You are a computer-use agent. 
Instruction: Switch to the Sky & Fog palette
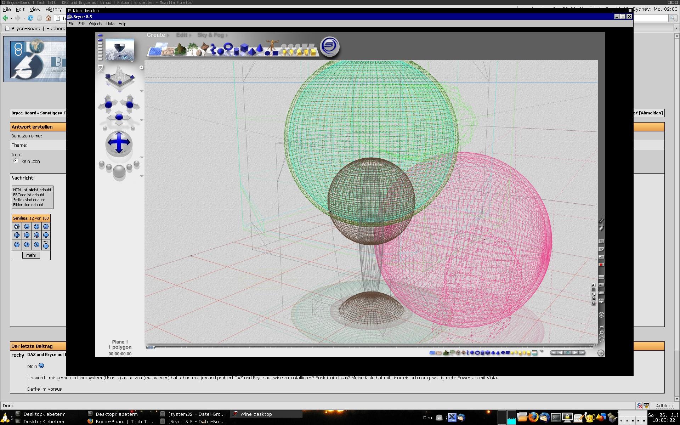[211, 35]
